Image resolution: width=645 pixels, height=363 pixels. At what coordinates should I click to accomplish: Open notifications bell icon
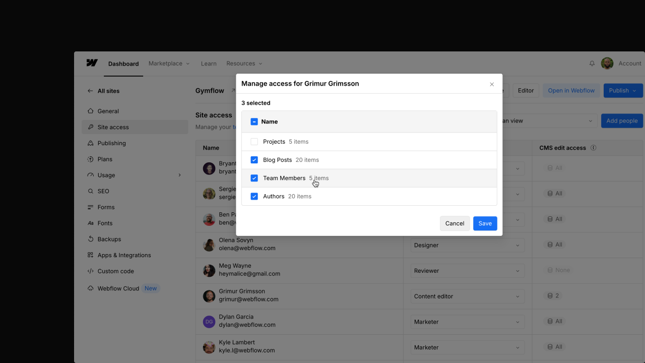pyautogui.click(x=592, y=64)
